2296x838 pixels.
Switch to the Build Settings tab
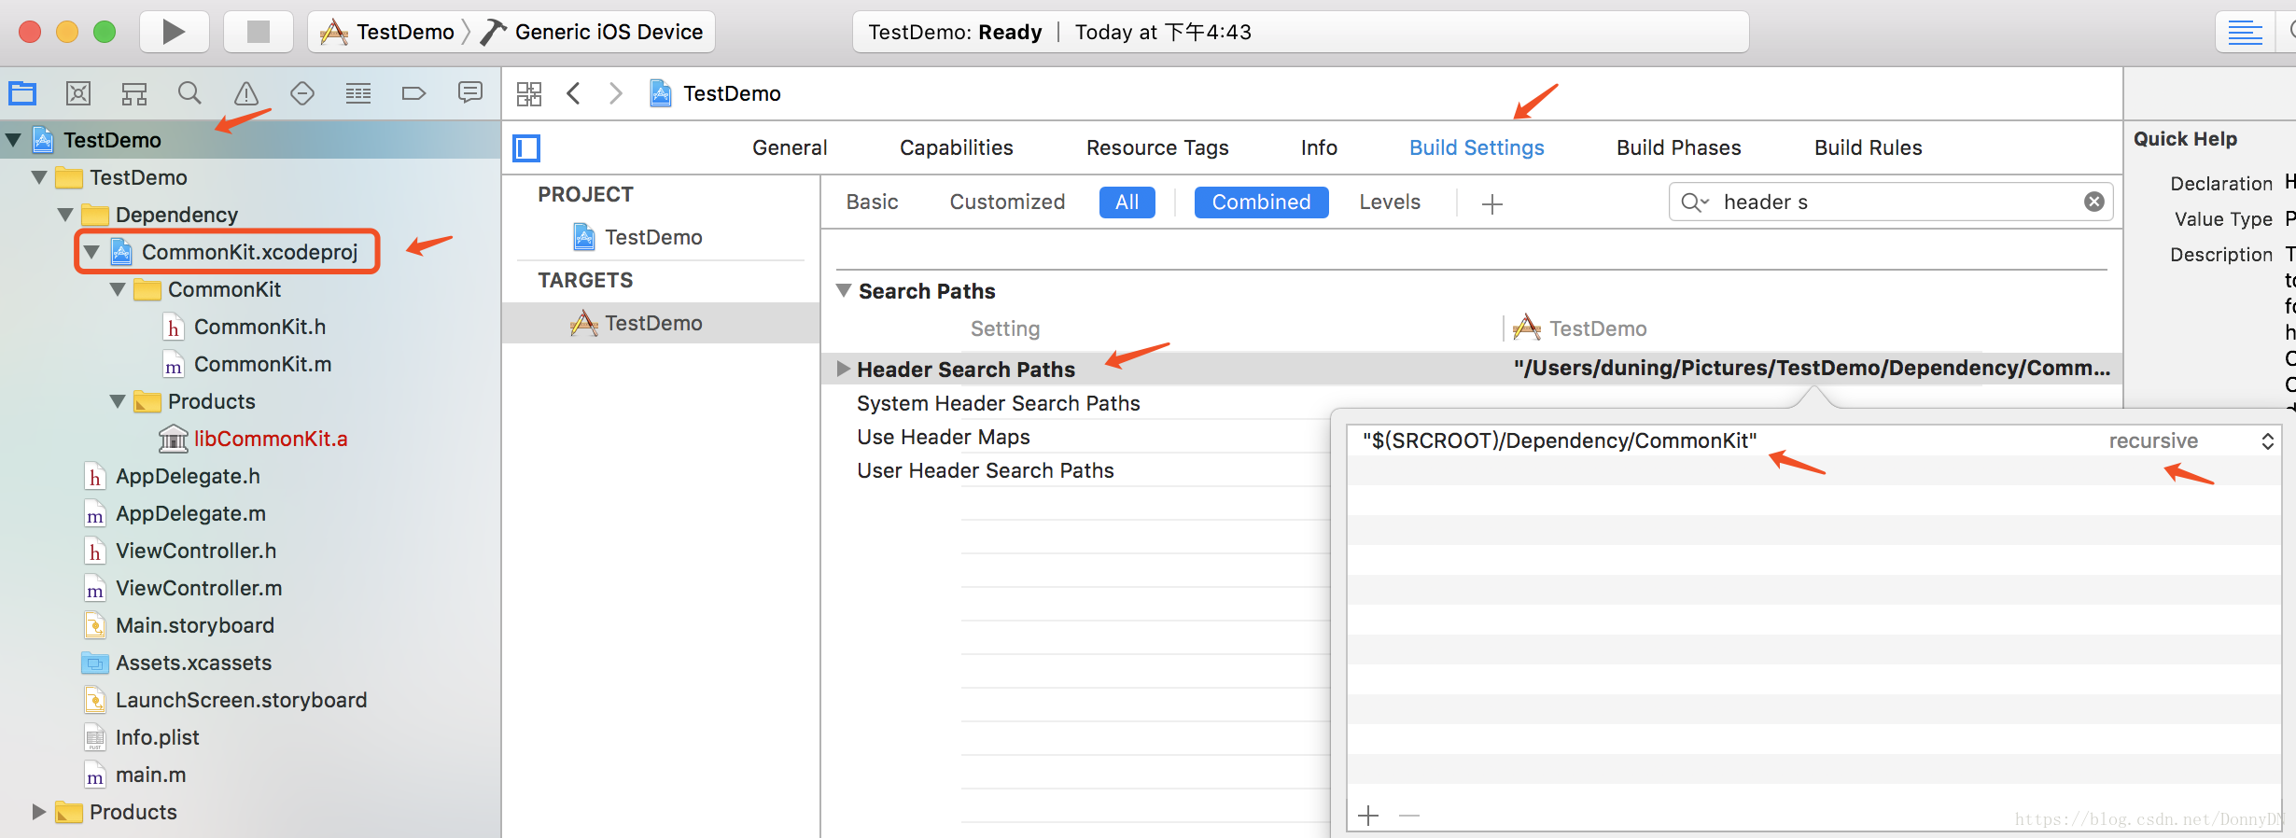pos(1477,147)
